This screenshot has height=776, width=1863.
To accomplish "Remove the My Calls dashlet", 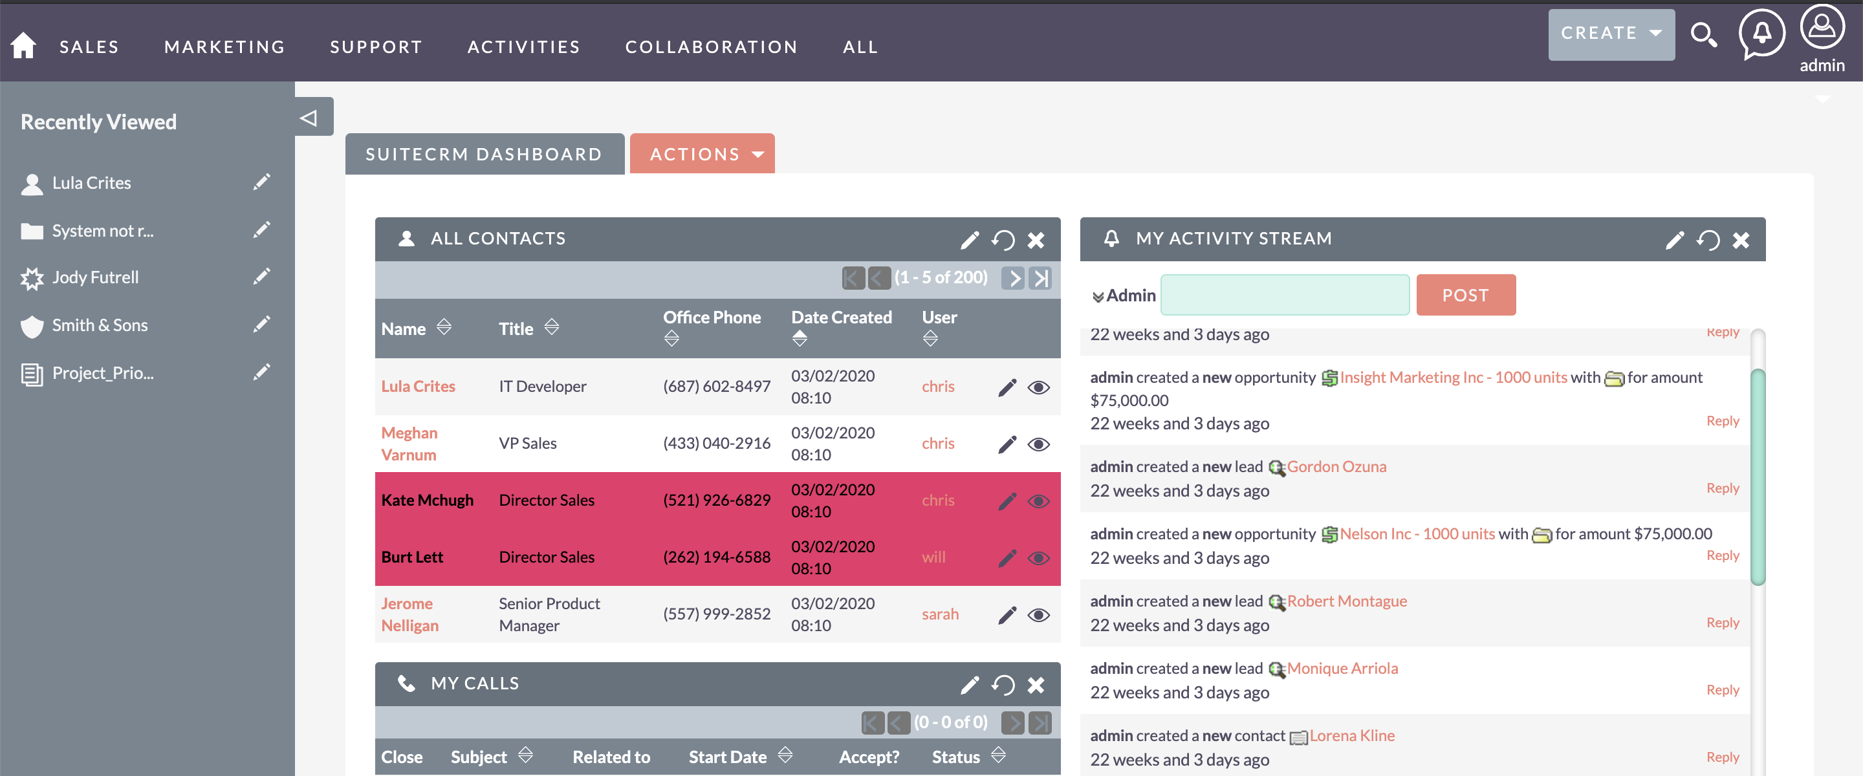I will (1036, 684).
